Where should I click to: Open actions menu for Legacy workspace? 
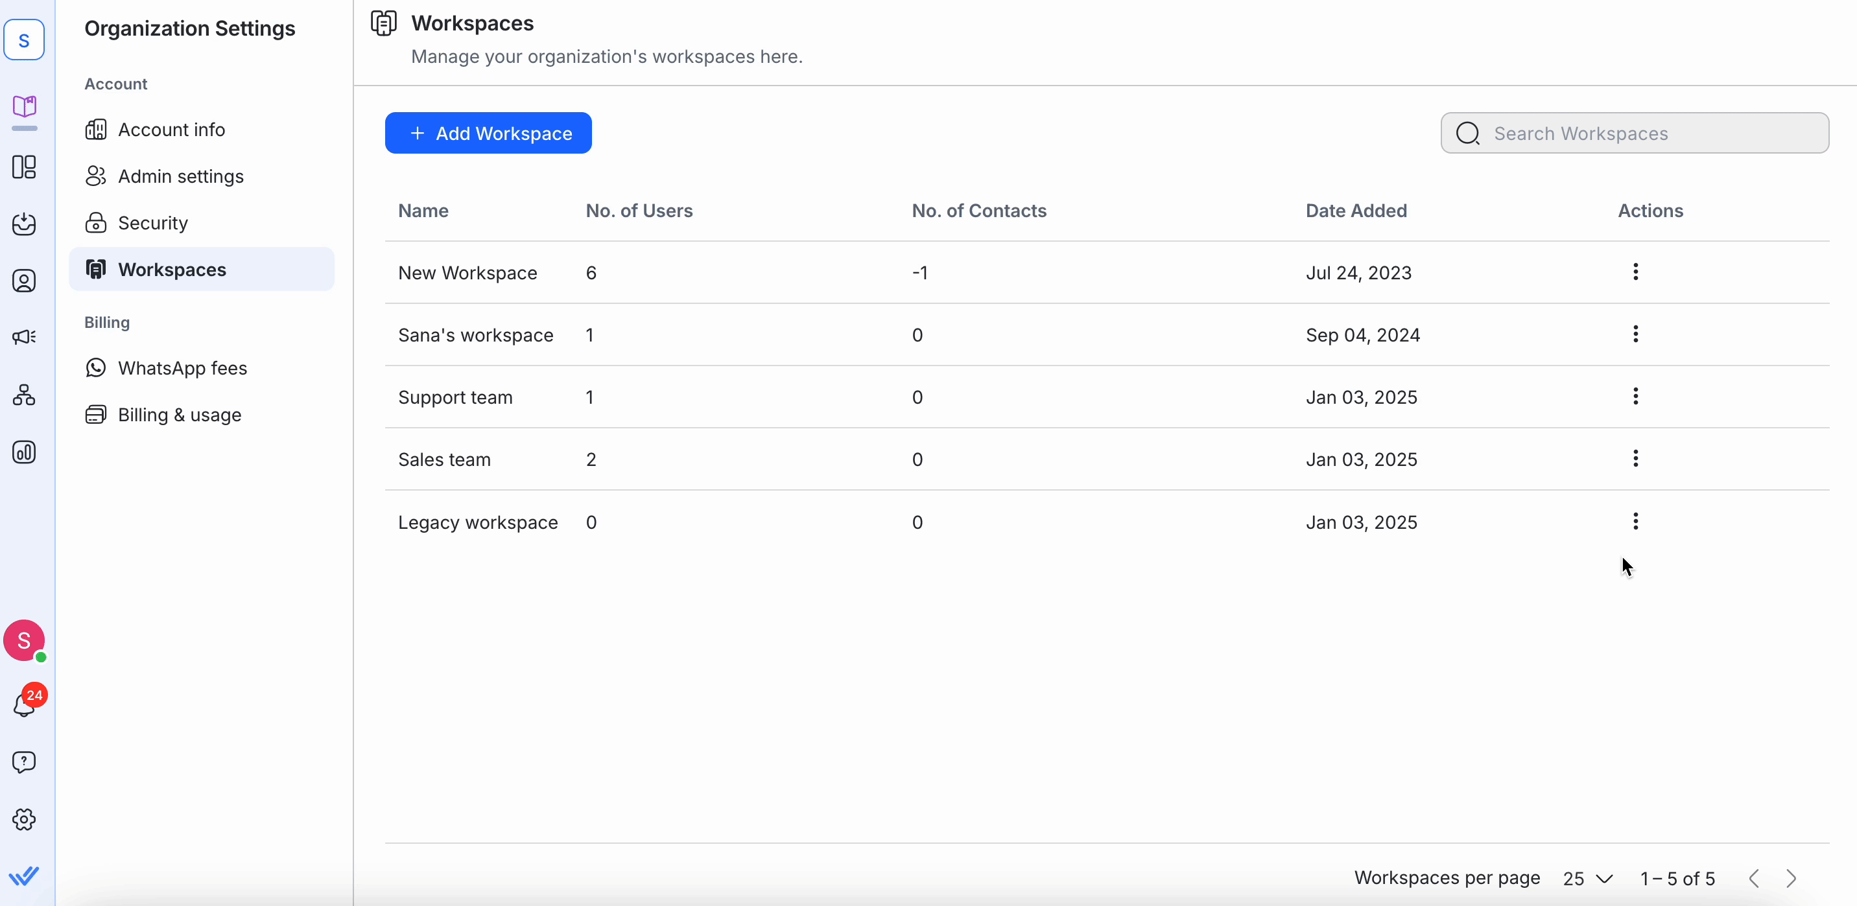pyautogui.click(x=1635, y=521)
